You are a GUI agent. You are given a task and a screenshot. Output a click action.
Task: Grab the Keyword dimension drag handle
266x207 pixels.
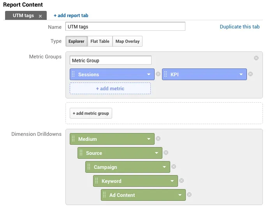[97, 181]
